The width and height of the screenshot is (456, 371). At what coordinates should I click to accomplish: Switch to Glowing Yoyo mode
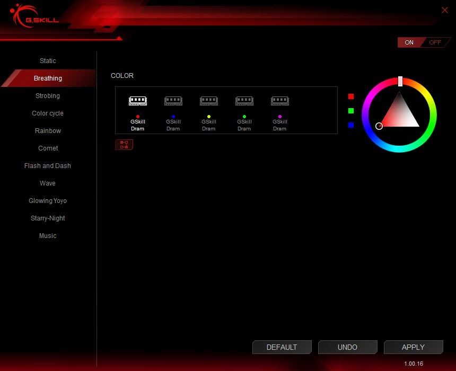48,201
